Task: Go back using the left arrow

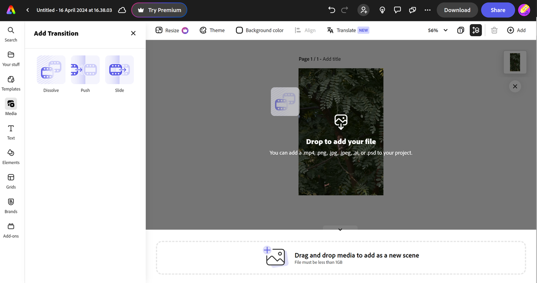Action: pos(28,10)
